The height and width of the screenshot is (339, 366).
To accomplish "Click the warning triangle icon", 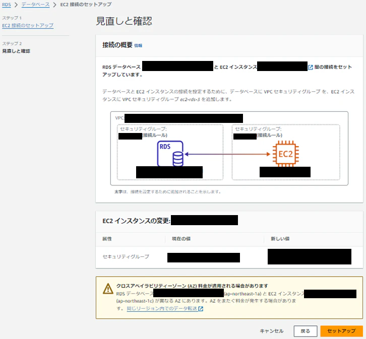I will click(108, 289).
